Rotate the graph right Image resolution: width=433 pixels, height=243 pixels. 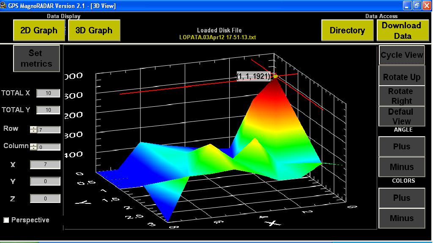click(401, 96)
